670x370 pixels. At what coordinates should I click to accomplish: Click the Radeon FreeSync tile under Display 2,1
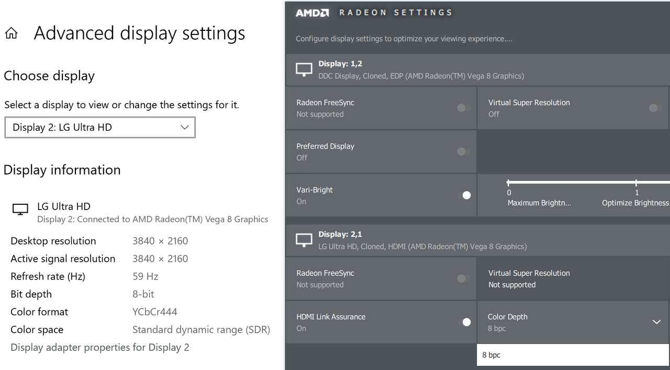(x=381, y=279)
